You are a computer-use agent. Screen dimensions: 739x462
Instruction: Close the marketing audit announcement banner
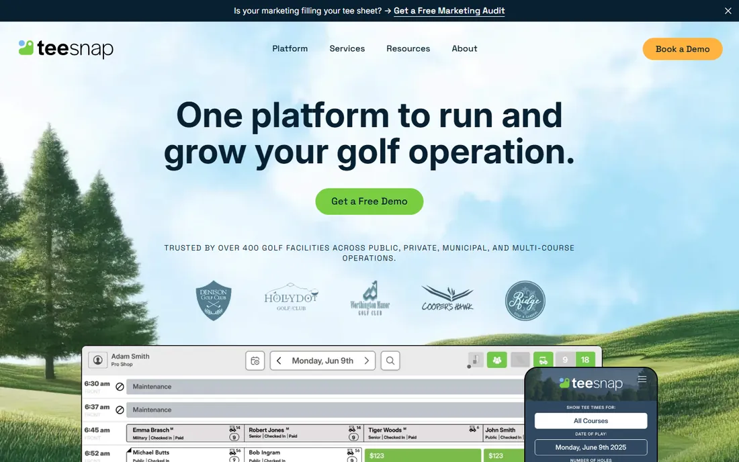tap(728, 11)
